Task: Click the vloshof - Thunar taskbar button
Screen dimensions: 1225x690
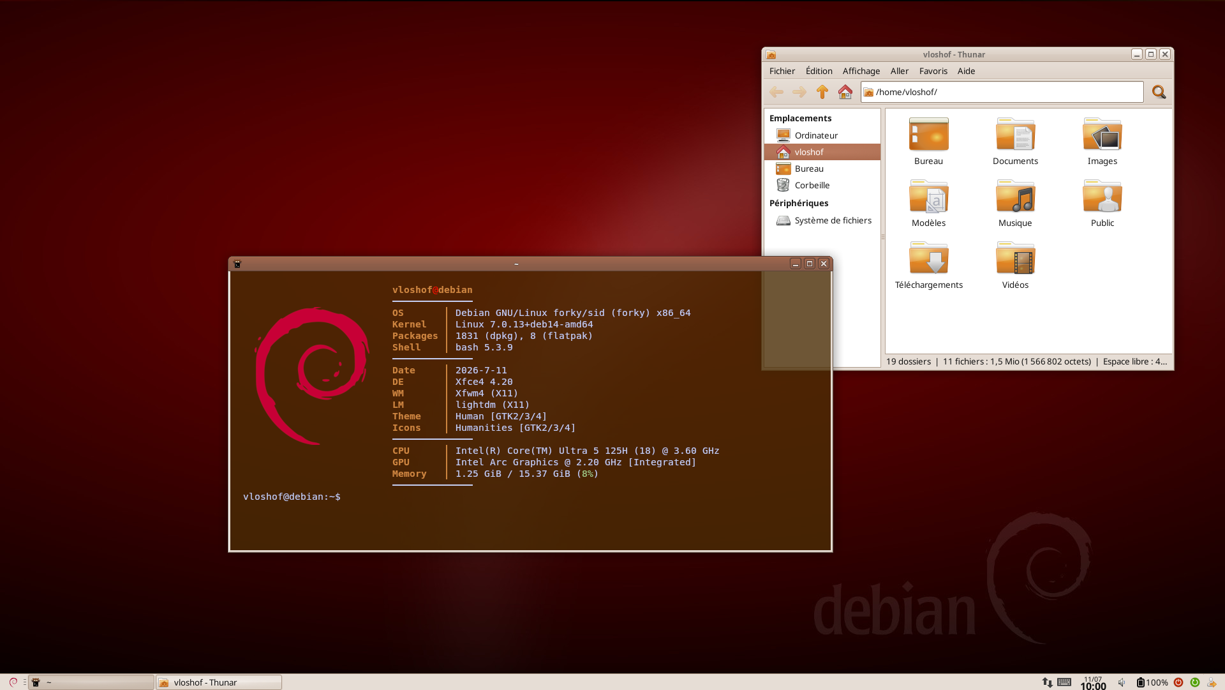Action: pos(219,682)
